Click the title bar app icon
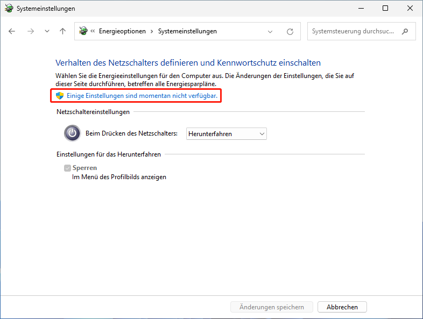 click(9, 9)
